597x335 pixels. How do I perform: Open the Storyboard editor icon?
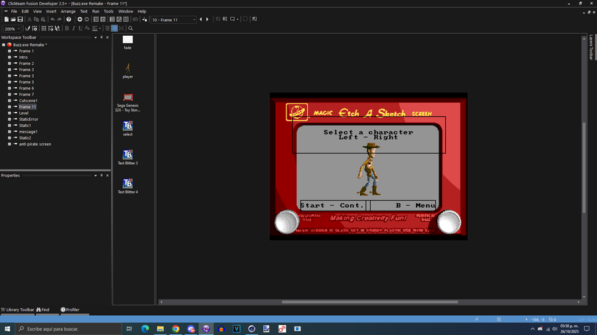(96, 19)
